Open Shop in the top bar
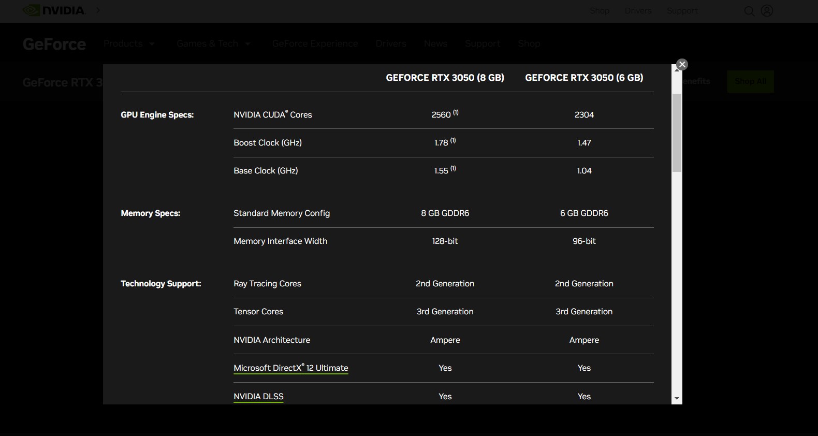Viewport: 818px width, 436px height. (x=600, y=11)
